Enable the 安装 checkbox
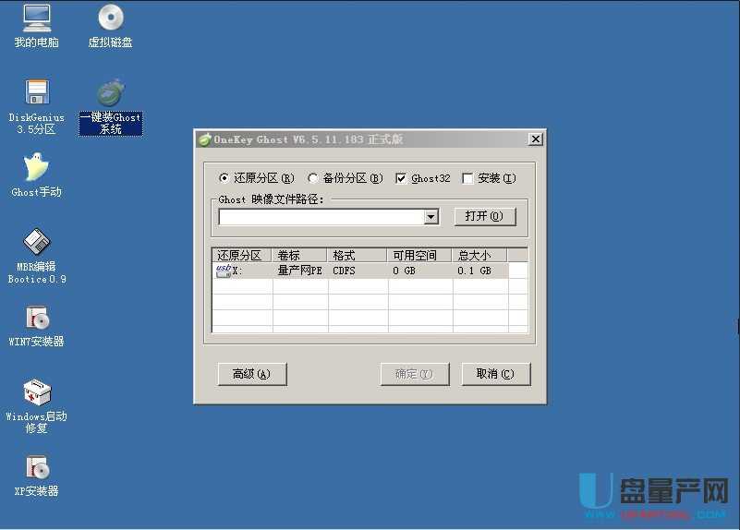 [x=467, y=178]
